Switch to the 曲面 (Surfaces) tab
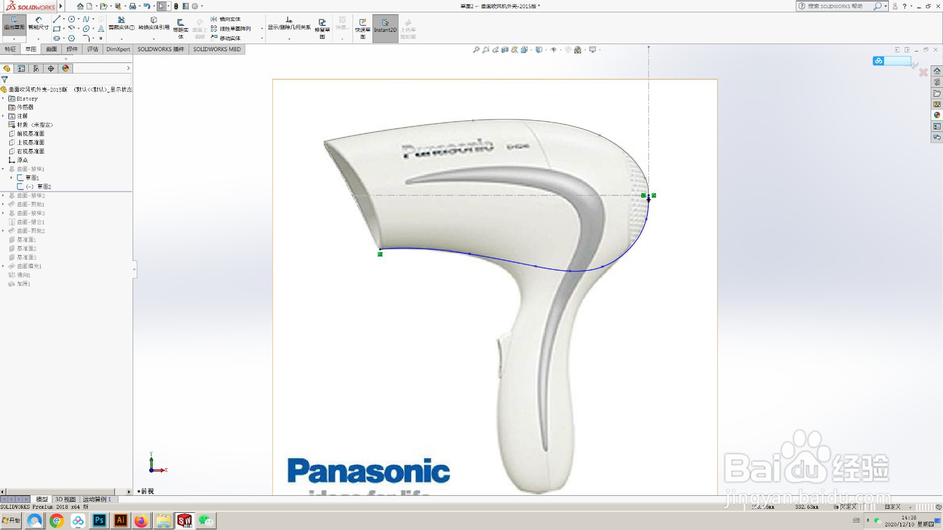This screenshot has height=530, width=943. 52,49
